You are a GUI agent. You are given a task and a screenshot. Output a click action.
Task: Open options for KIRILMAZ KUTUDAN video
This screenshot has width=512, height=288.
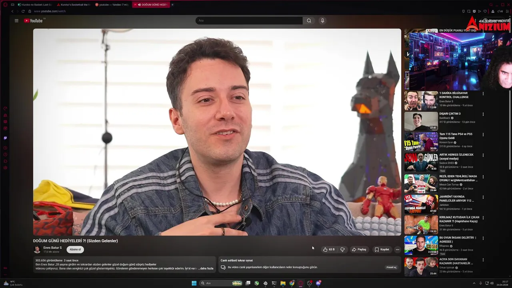click(x=483, y=218)
